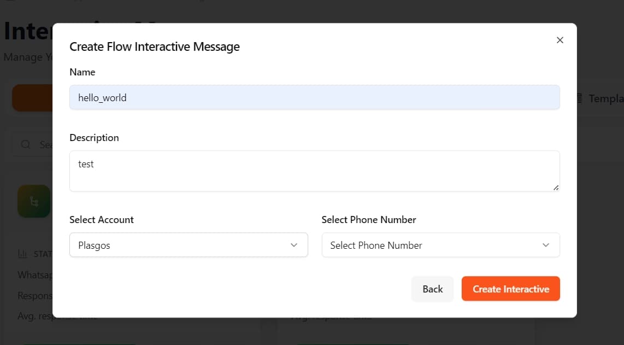Open the Plasgos account dropdown
This screenshot has width=624, height=345.
[x=189, y=245]
